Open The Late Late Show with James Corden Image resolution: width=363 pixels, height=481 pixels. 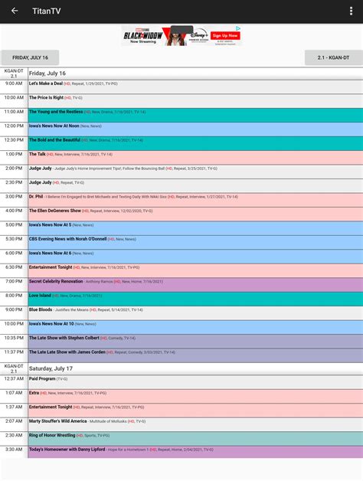pos(195,355)
